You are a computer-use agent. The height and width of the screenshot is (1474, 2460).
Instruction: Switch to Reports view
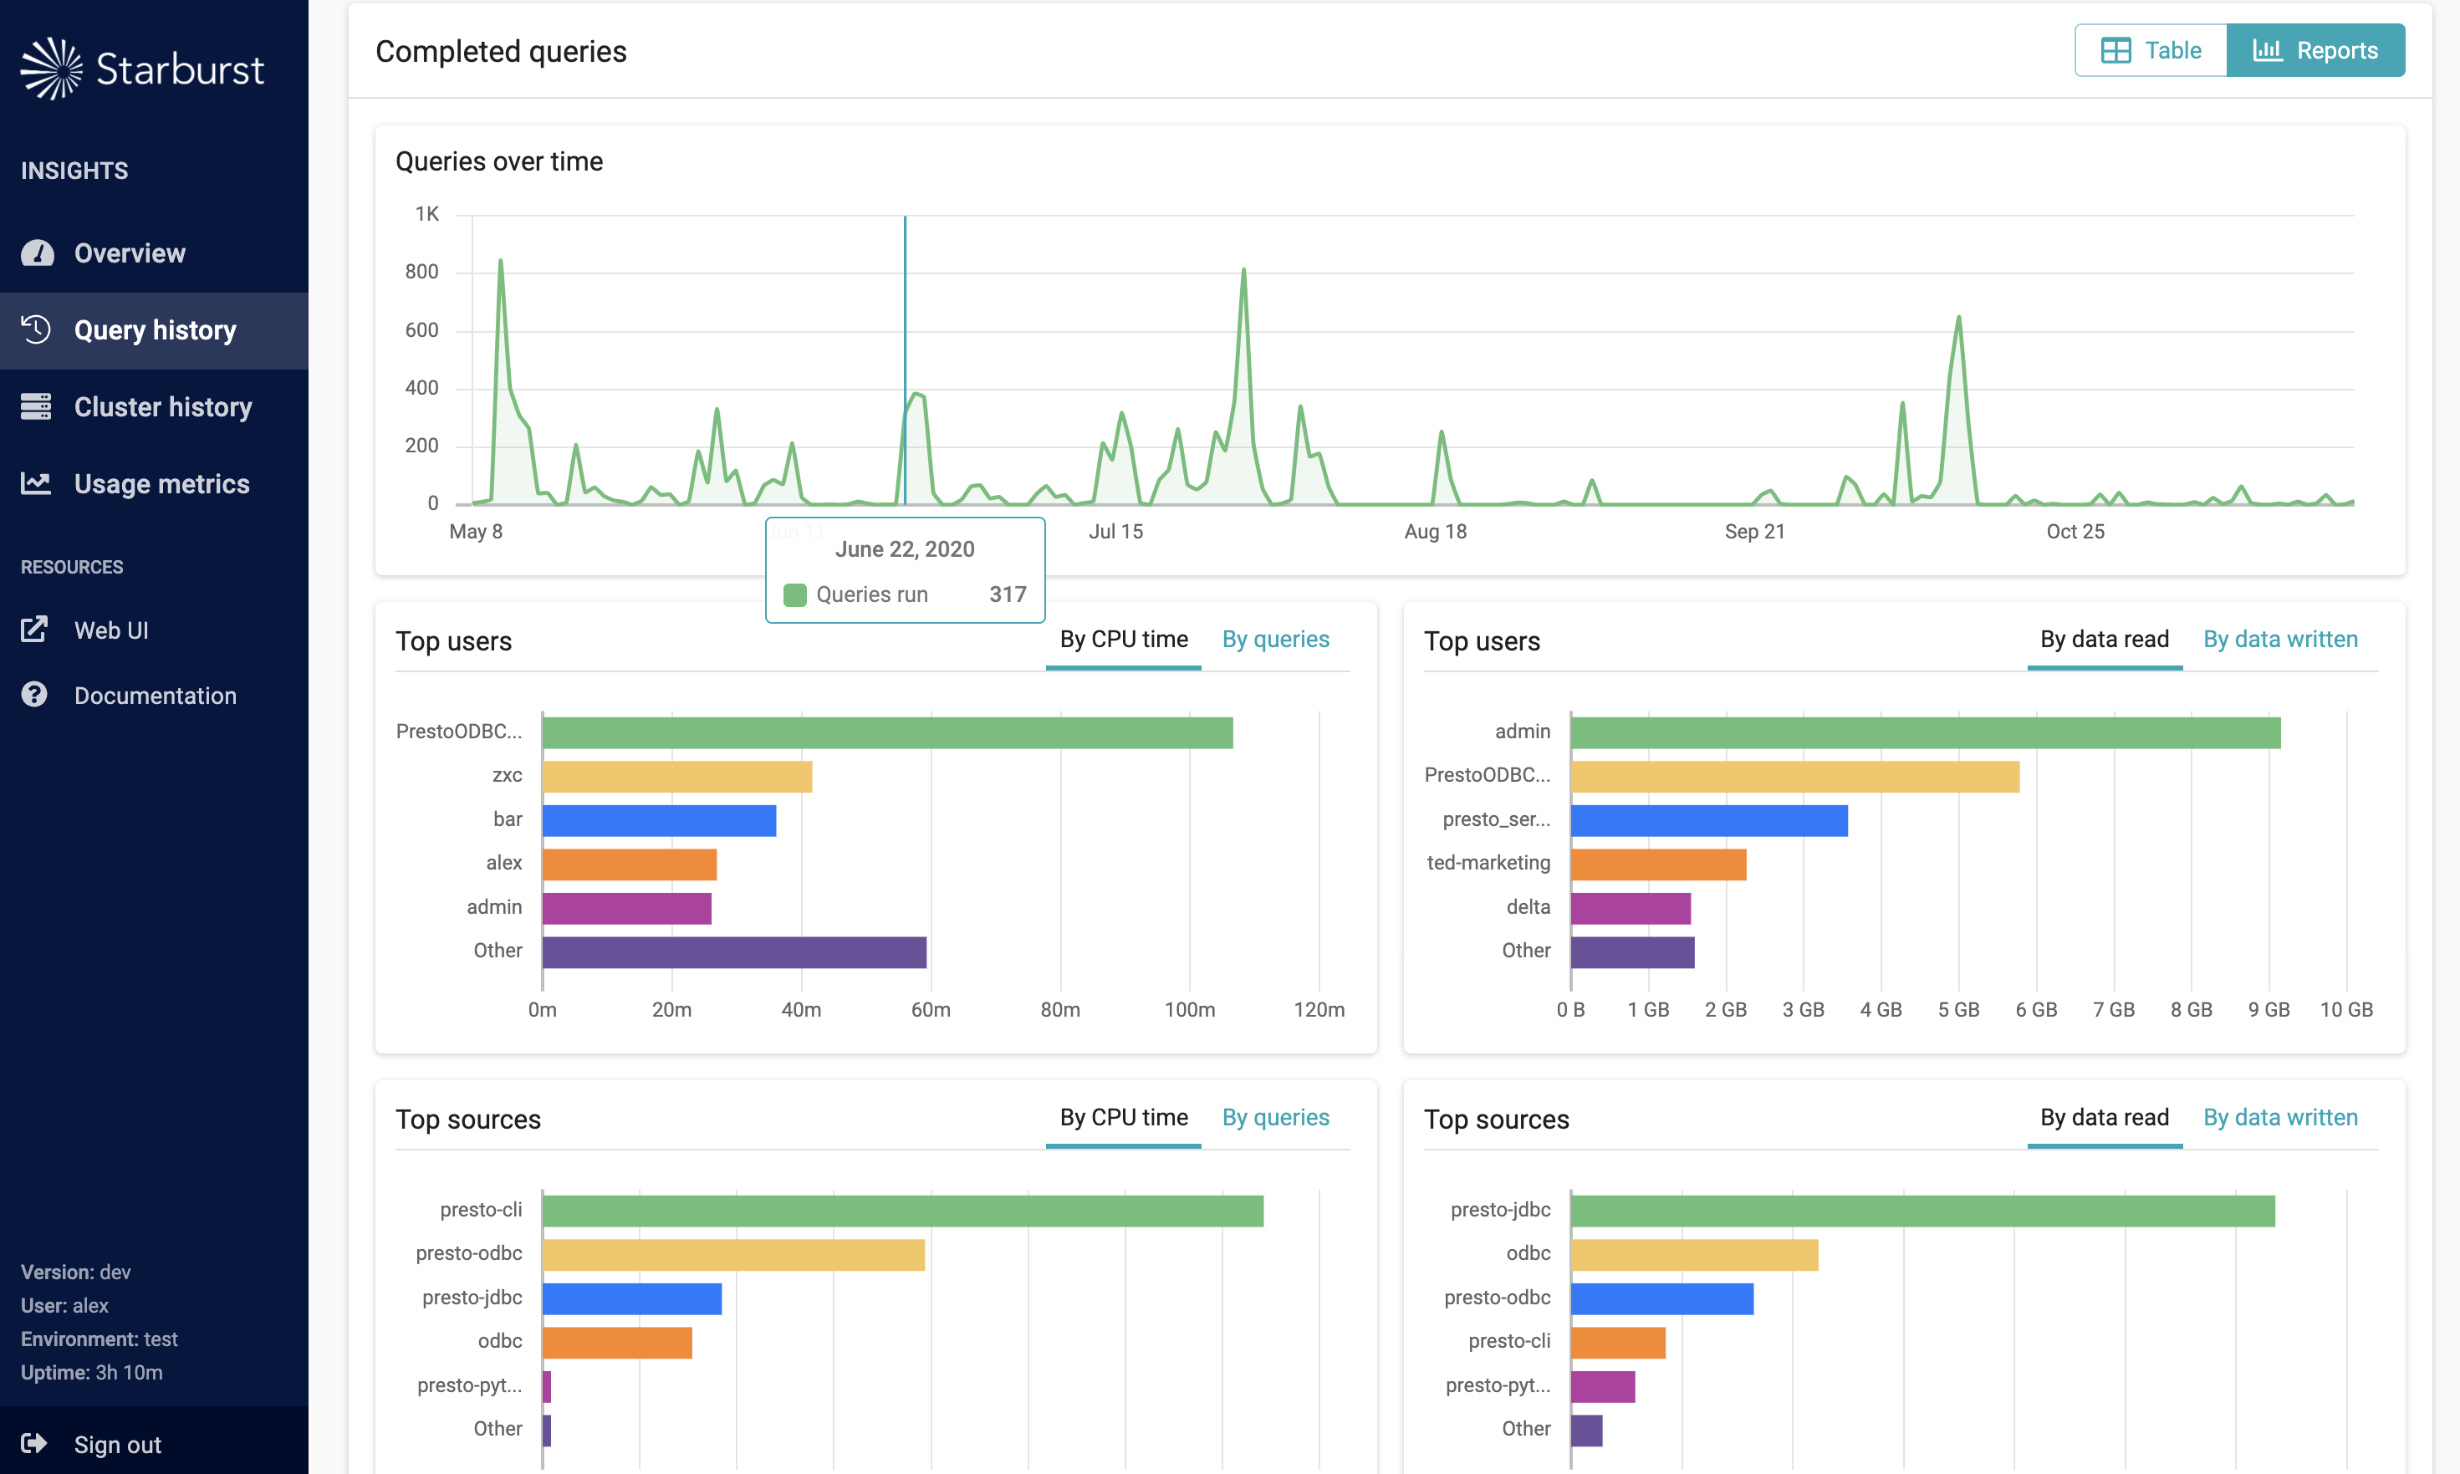pos(2315,51)
